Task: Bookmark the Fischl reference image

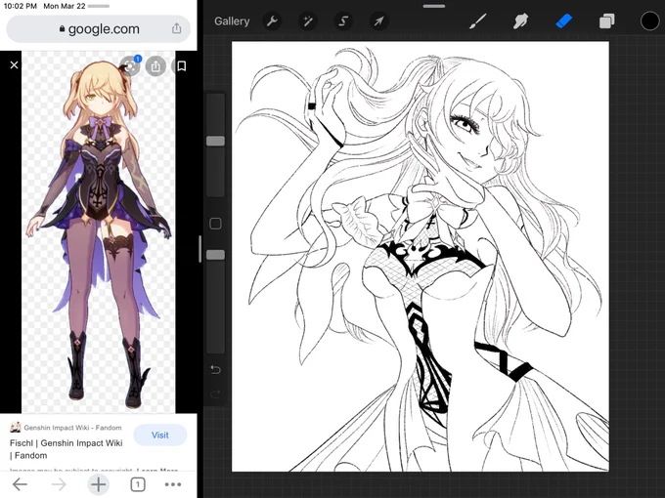Action: coord(182,66)
